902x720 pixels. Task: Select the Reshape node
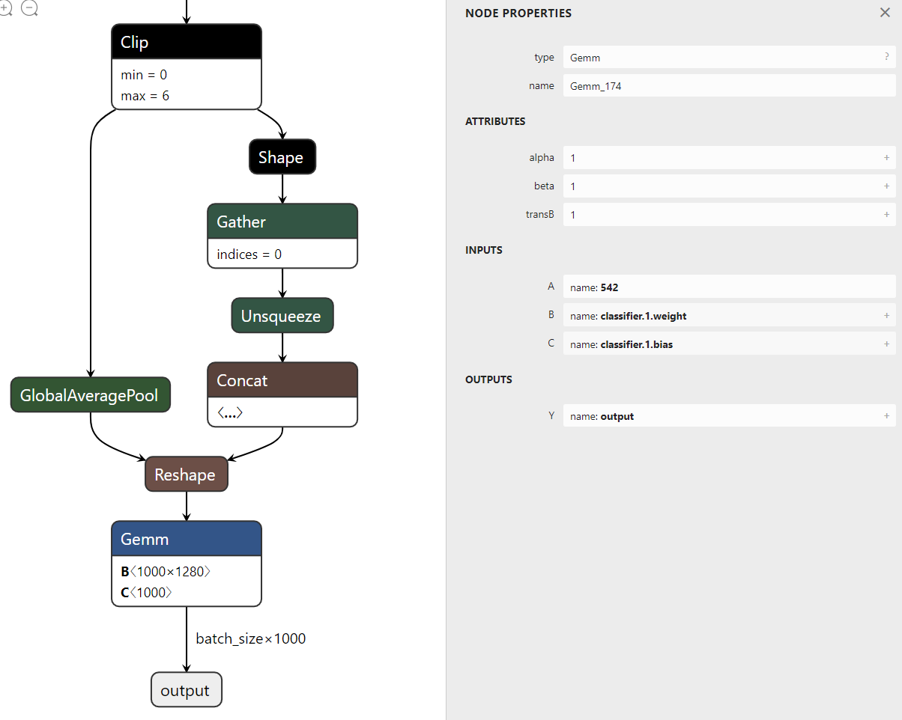tap(186, 474)
